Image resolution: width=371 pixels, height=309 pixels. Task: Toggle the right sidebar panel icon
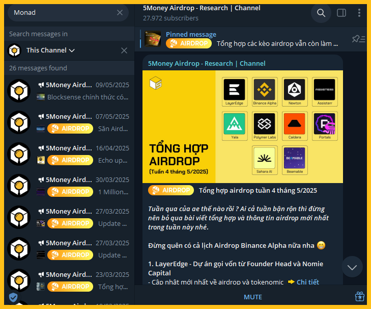pos(341,13)
